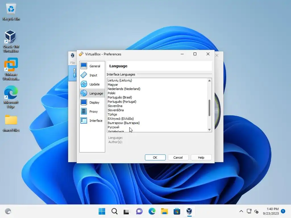Viewport: 291px width, 218px height.
Task: Select the Input keyboard icon
Action: 84,75
